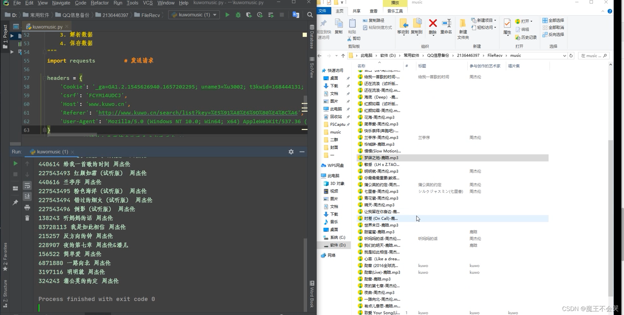Viewport: 624px width, 315px height.
Task: Expand the address bar history dropdown
Action: coord(564,56)
